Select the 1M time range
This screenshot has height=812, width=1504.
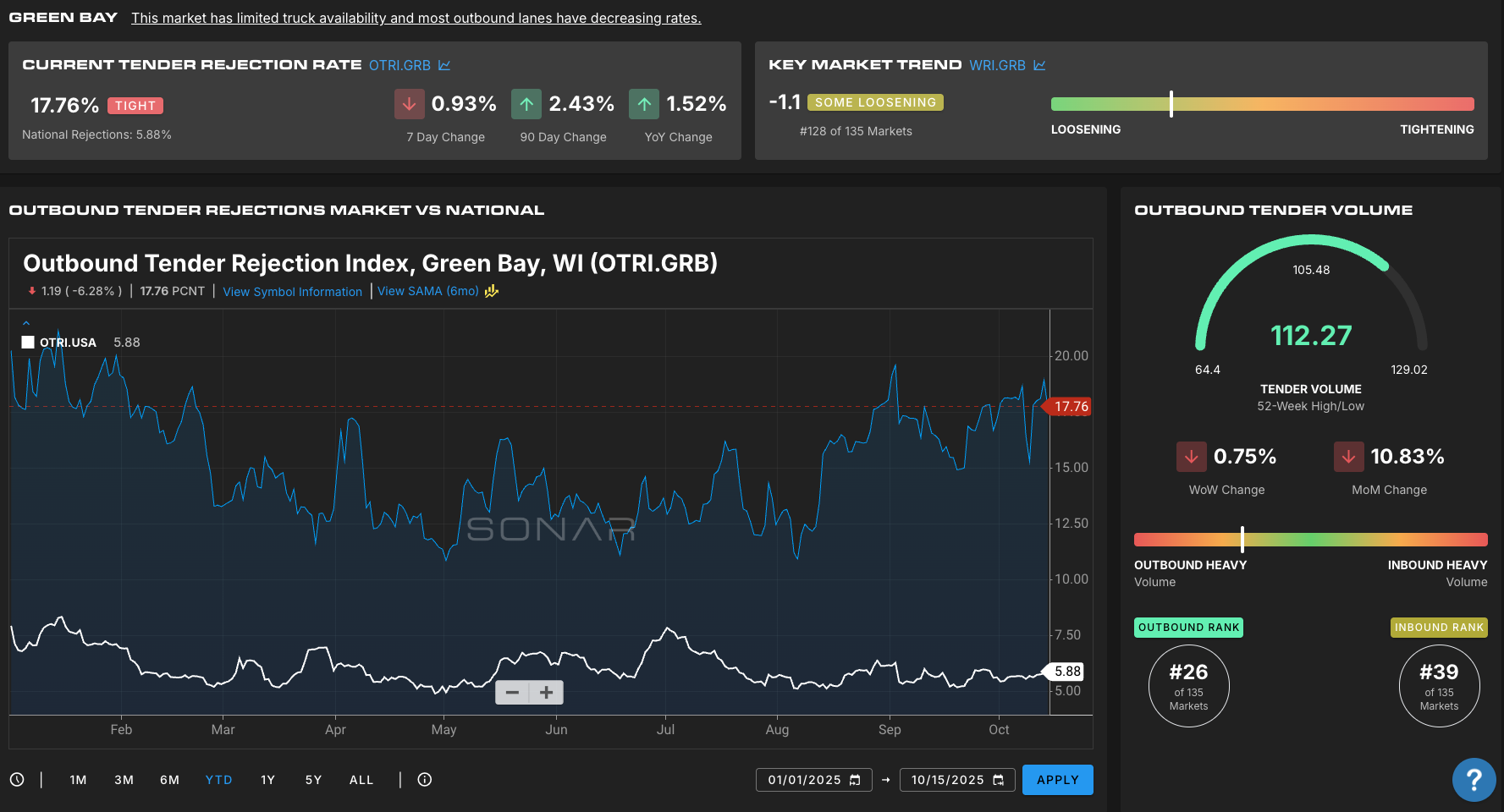78,780
